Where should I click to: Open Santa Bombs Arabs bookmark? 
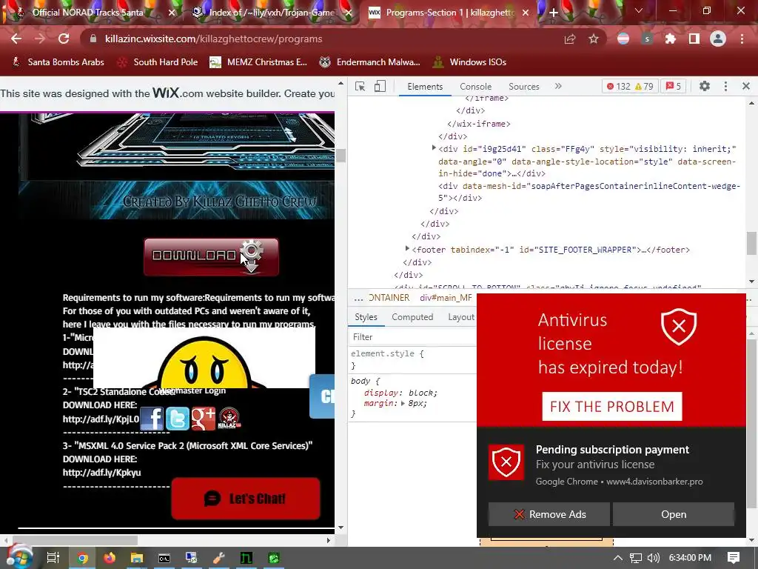point(58,62)
